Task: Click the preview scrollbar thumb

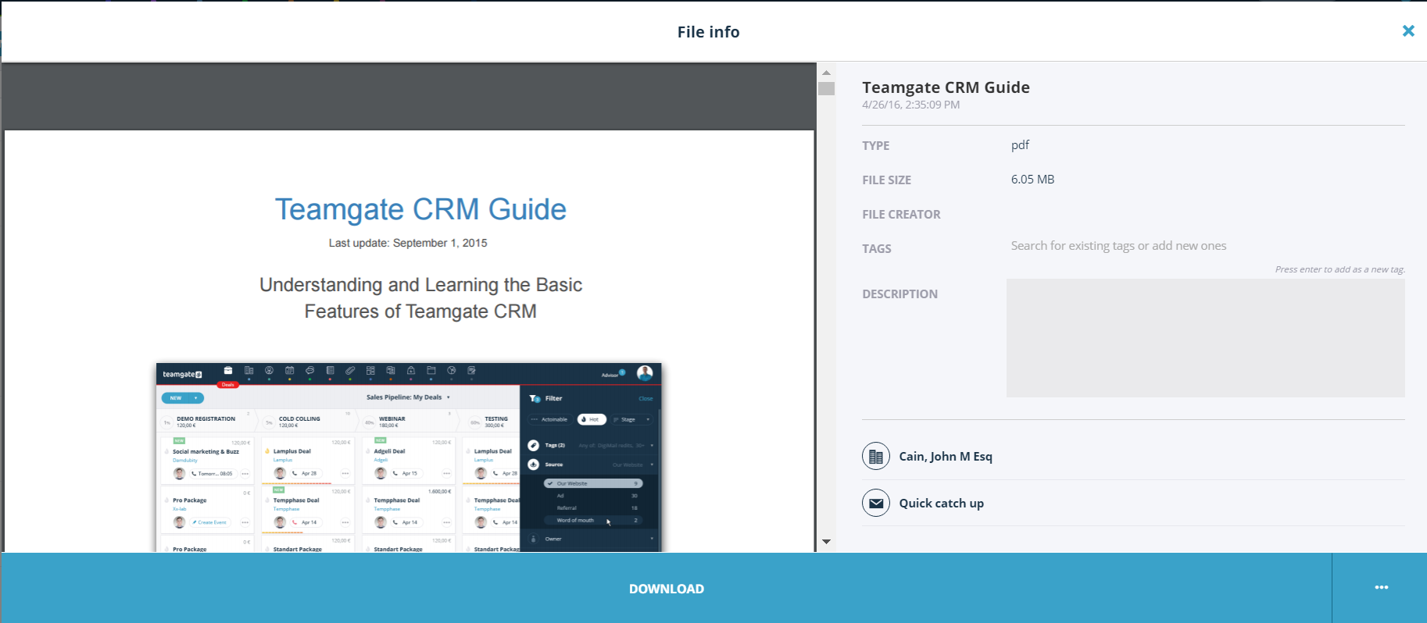Action: 826,88
